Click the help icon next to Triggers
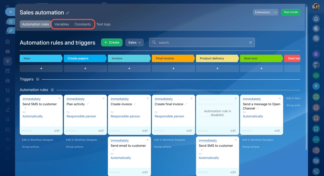 point(38,79)
